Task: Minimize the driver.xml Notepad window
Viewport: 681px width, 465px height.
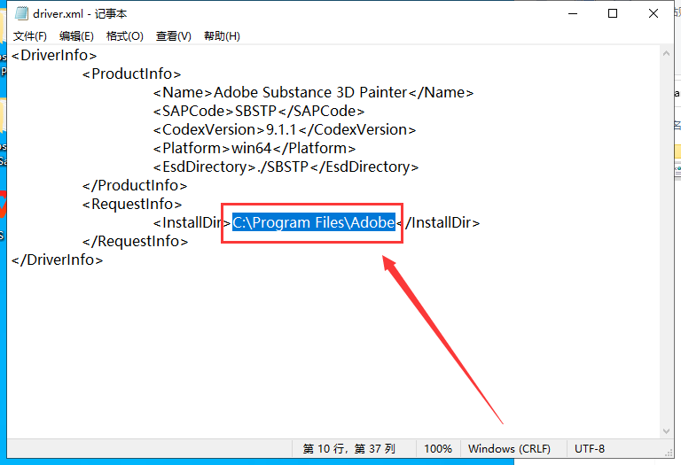Action: 573,13
